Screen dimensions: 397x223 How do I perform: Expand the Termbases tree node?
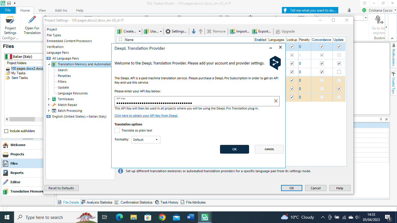49,99
